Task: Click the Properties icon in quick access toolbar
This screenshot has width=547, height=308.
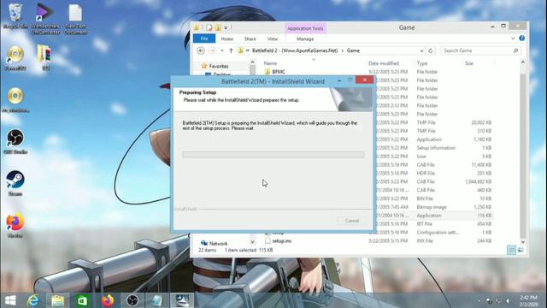Action: pos(209,27)
